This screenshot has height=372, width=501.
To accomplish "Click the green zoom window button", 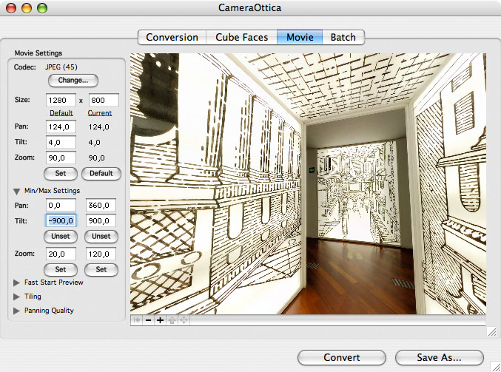I will (x=42, y=8).
